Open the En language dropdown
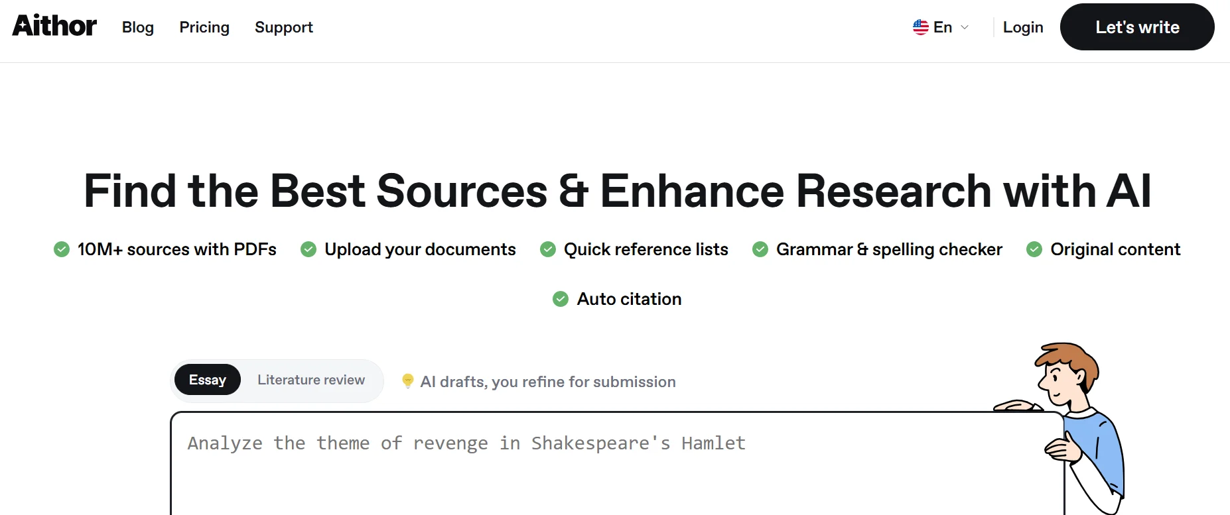 [942, 27]
